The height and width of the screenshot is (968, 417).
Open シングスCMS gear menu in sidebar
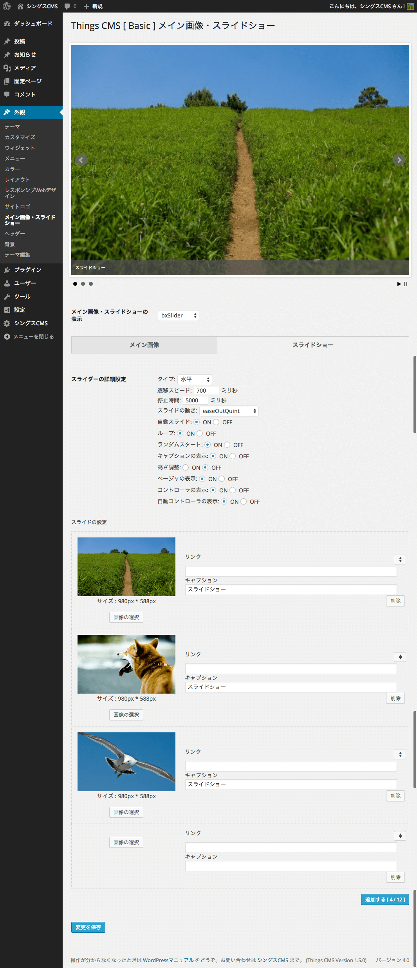(31, 323)
